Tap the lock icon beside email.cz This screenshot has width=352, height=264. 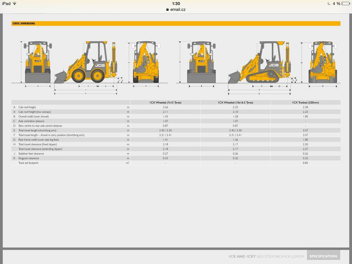click(x=167, y=9)
